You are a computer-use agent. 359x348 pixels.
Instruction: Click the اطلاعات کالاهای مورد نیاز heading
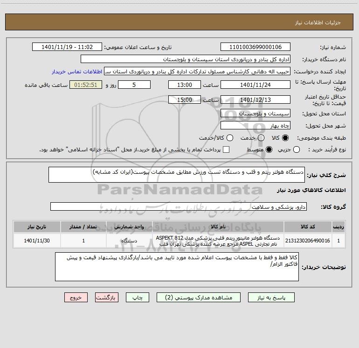(311, 190)
